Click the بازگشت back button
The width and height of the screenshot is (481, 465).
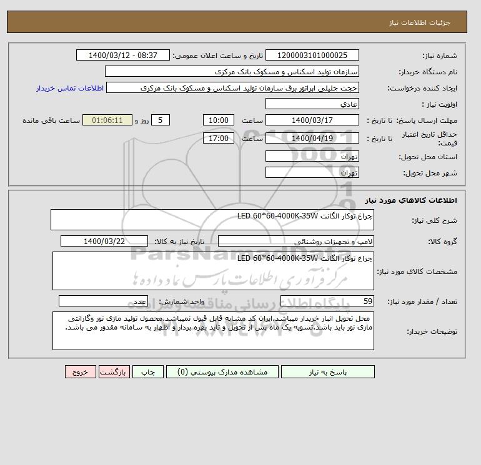(114, 371)
